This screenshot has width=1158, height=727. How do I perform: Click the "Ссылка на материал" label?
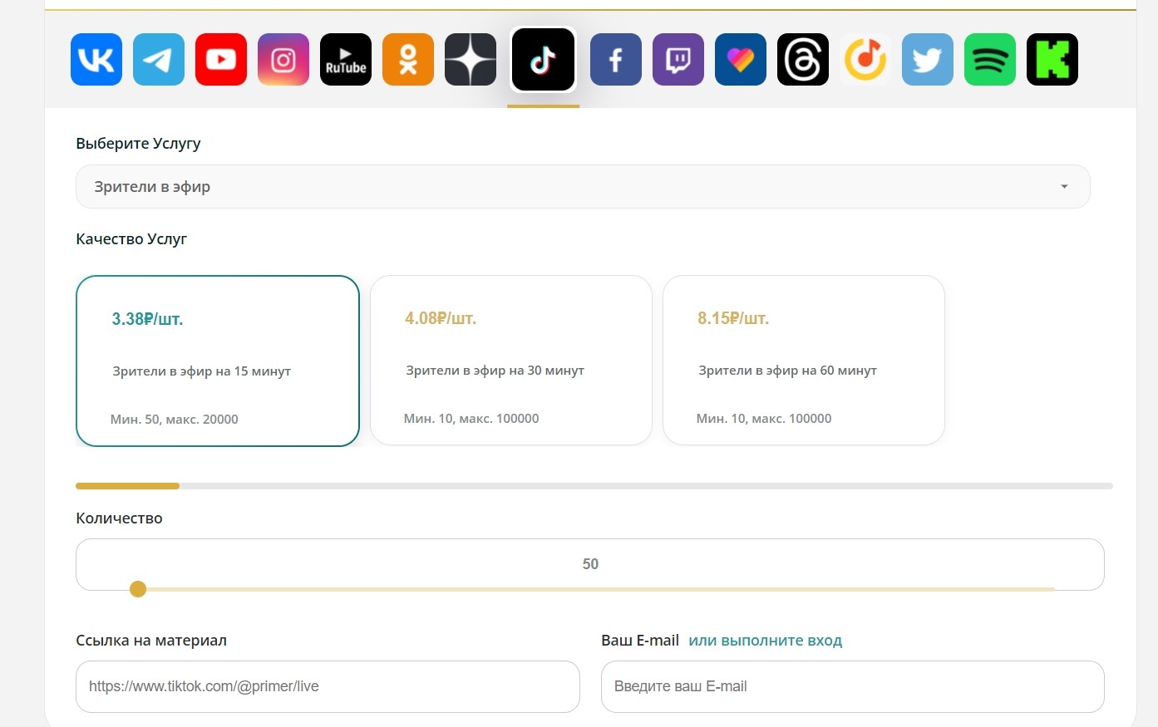click(x=151, y=641)
